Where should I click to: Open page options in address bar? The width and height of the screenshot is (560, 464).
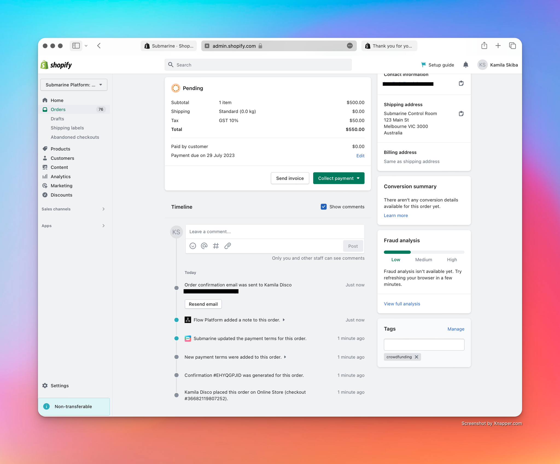350,46
